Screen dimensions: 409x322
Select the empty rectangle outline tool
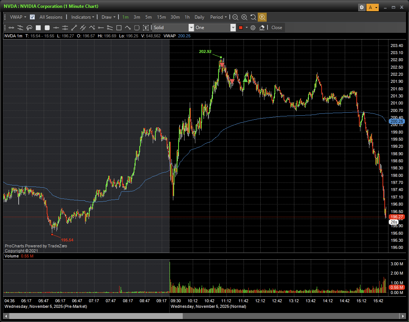coord(119,28)
